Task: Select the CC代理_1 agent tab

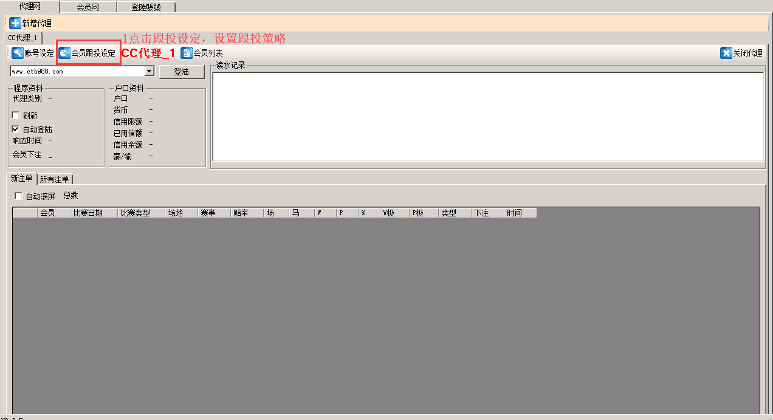Action: coord(22,38)
